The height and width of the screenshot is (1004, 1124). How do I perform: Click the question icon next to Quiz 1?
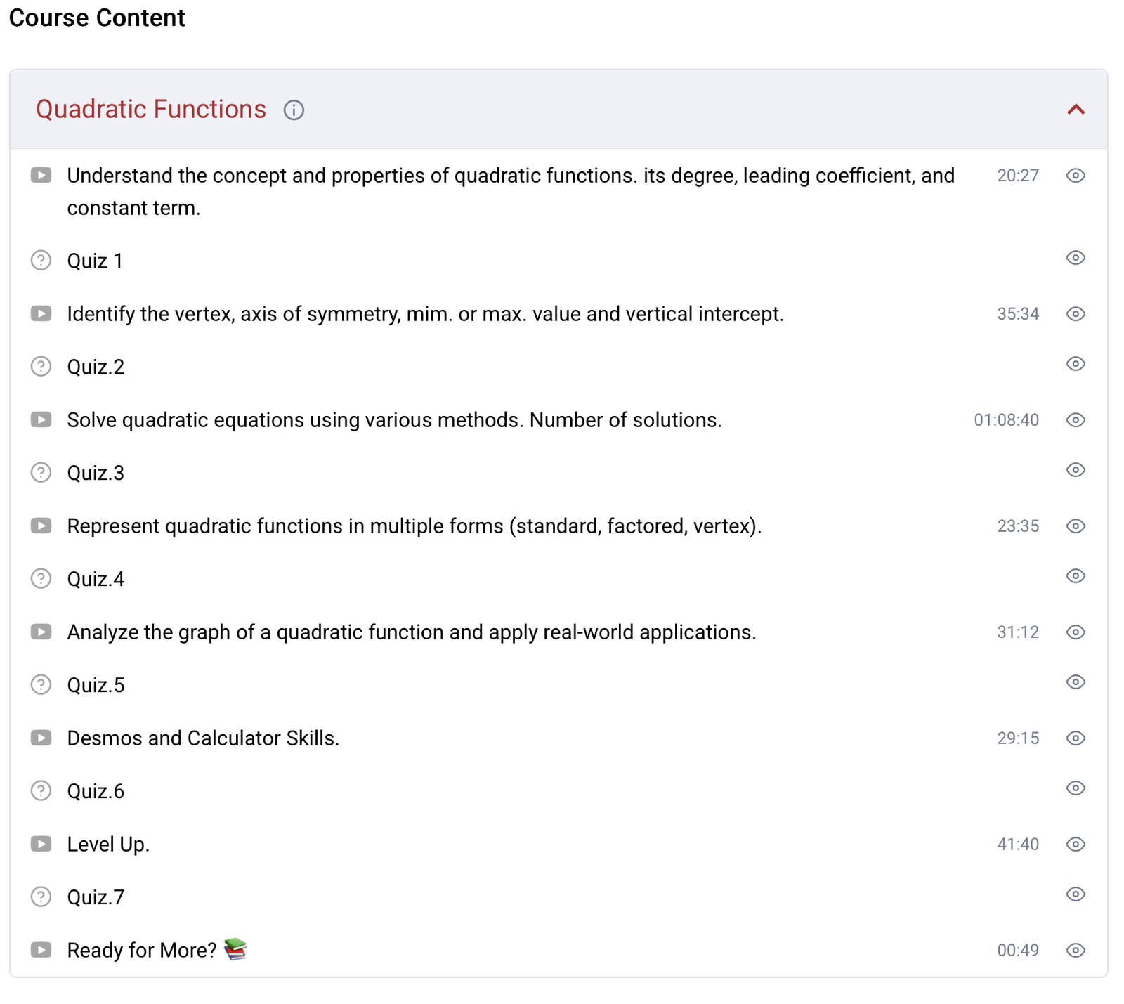41,261
